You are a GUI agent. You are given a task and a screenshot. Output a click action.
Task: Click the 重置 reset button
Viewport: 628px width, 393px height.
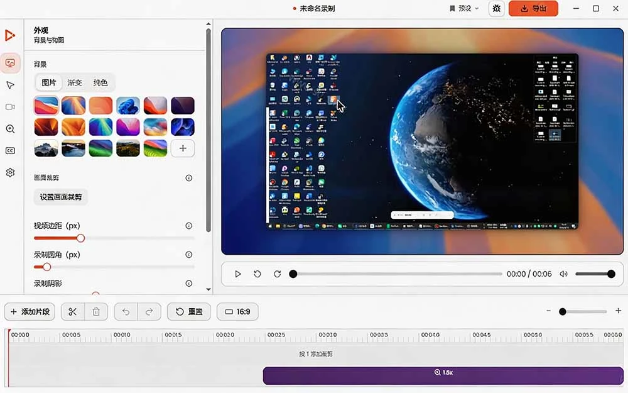[188, 312]
